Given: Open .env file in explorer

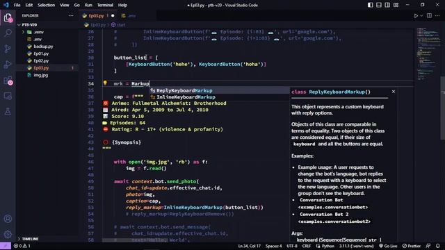Looking at the screenshot, I should (x=47, y=39).
